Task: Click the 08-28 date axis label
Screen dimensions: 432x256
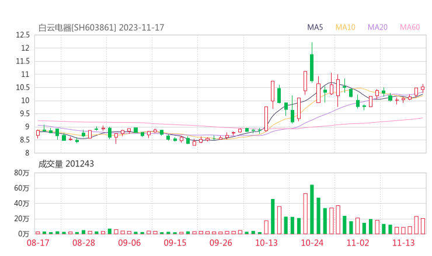Action: point(83,243)
